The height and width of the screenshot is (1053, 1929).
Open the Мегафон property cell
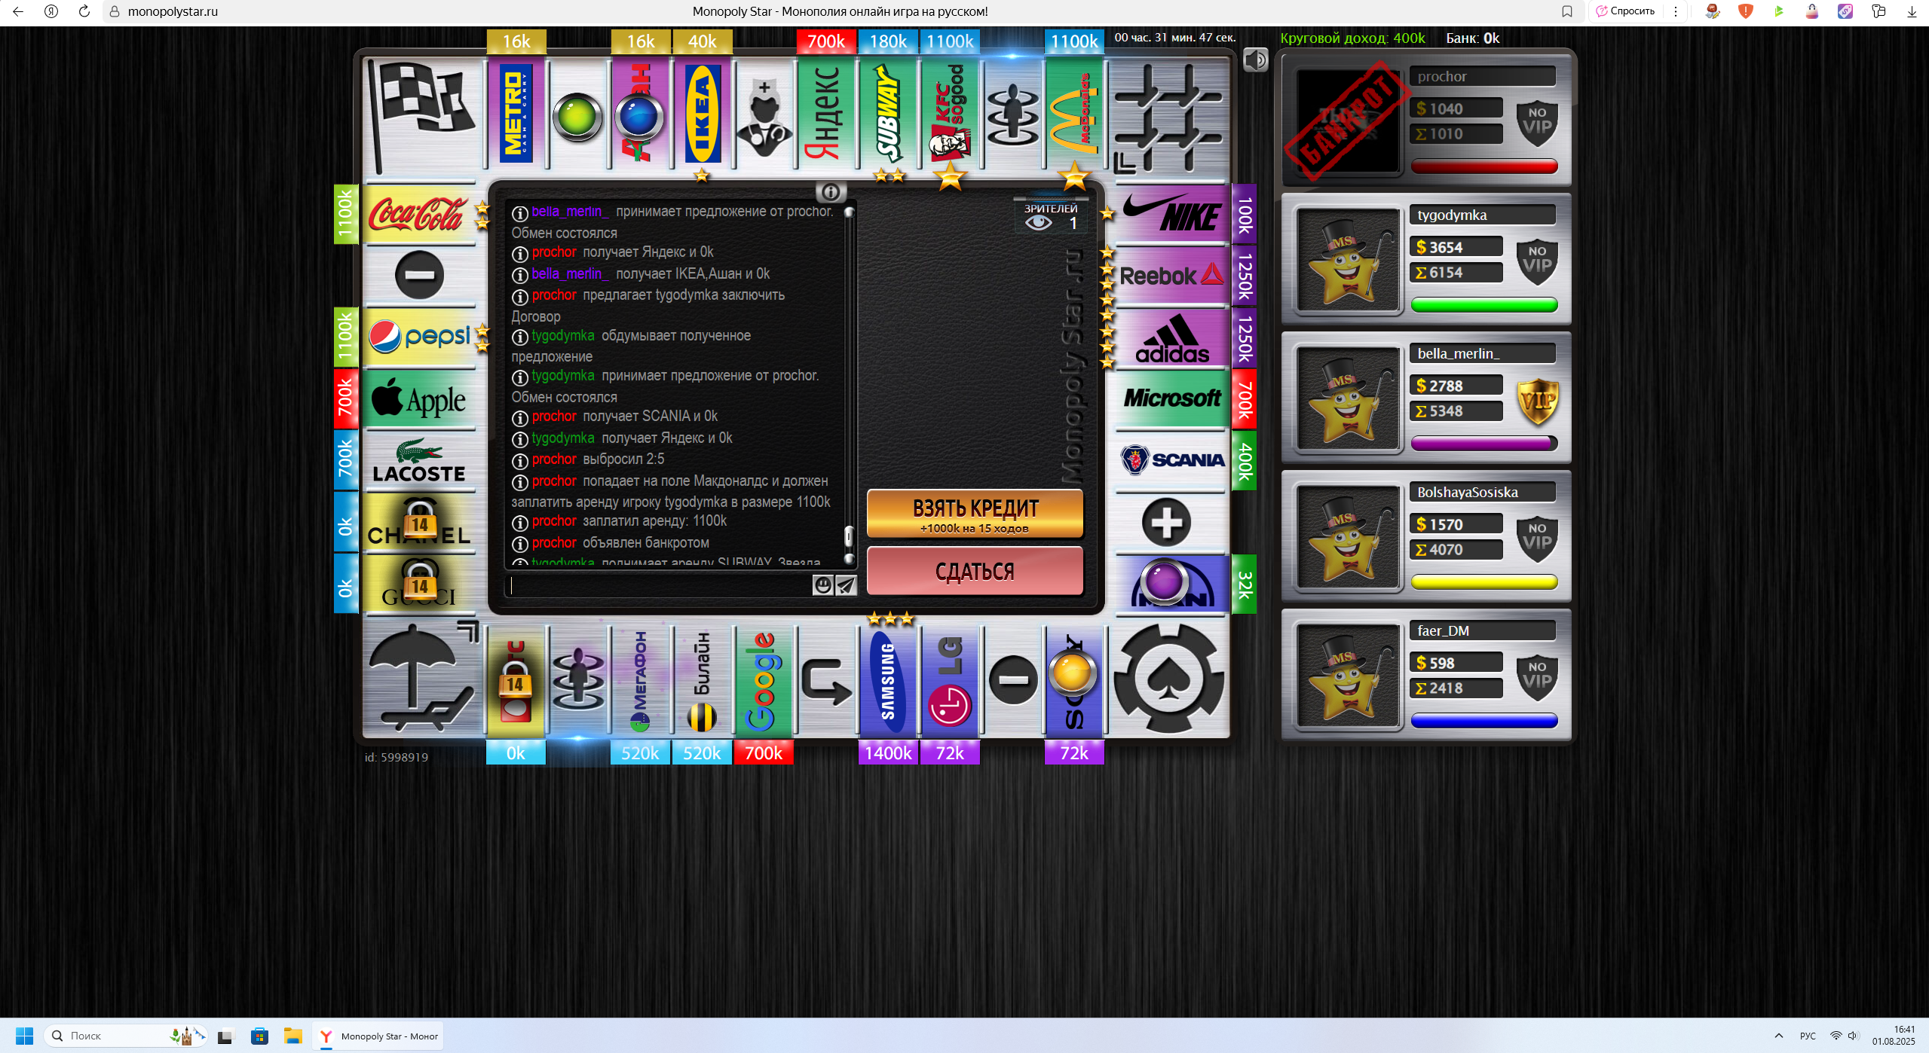click(x=640, y=681)
